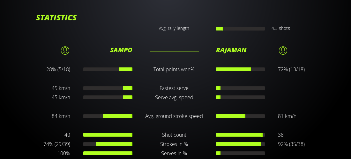Click the Shot count label

(x=174, y=135)
